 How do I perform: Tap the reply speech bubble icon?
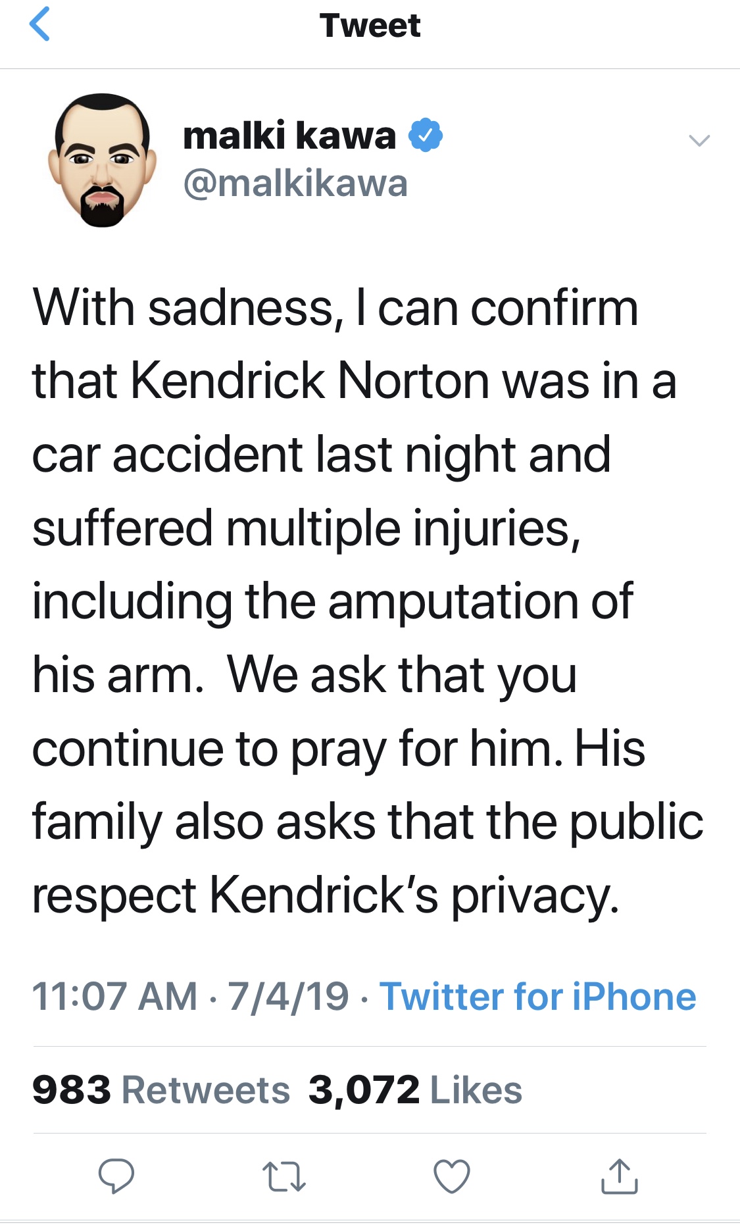pos(116,1176)
